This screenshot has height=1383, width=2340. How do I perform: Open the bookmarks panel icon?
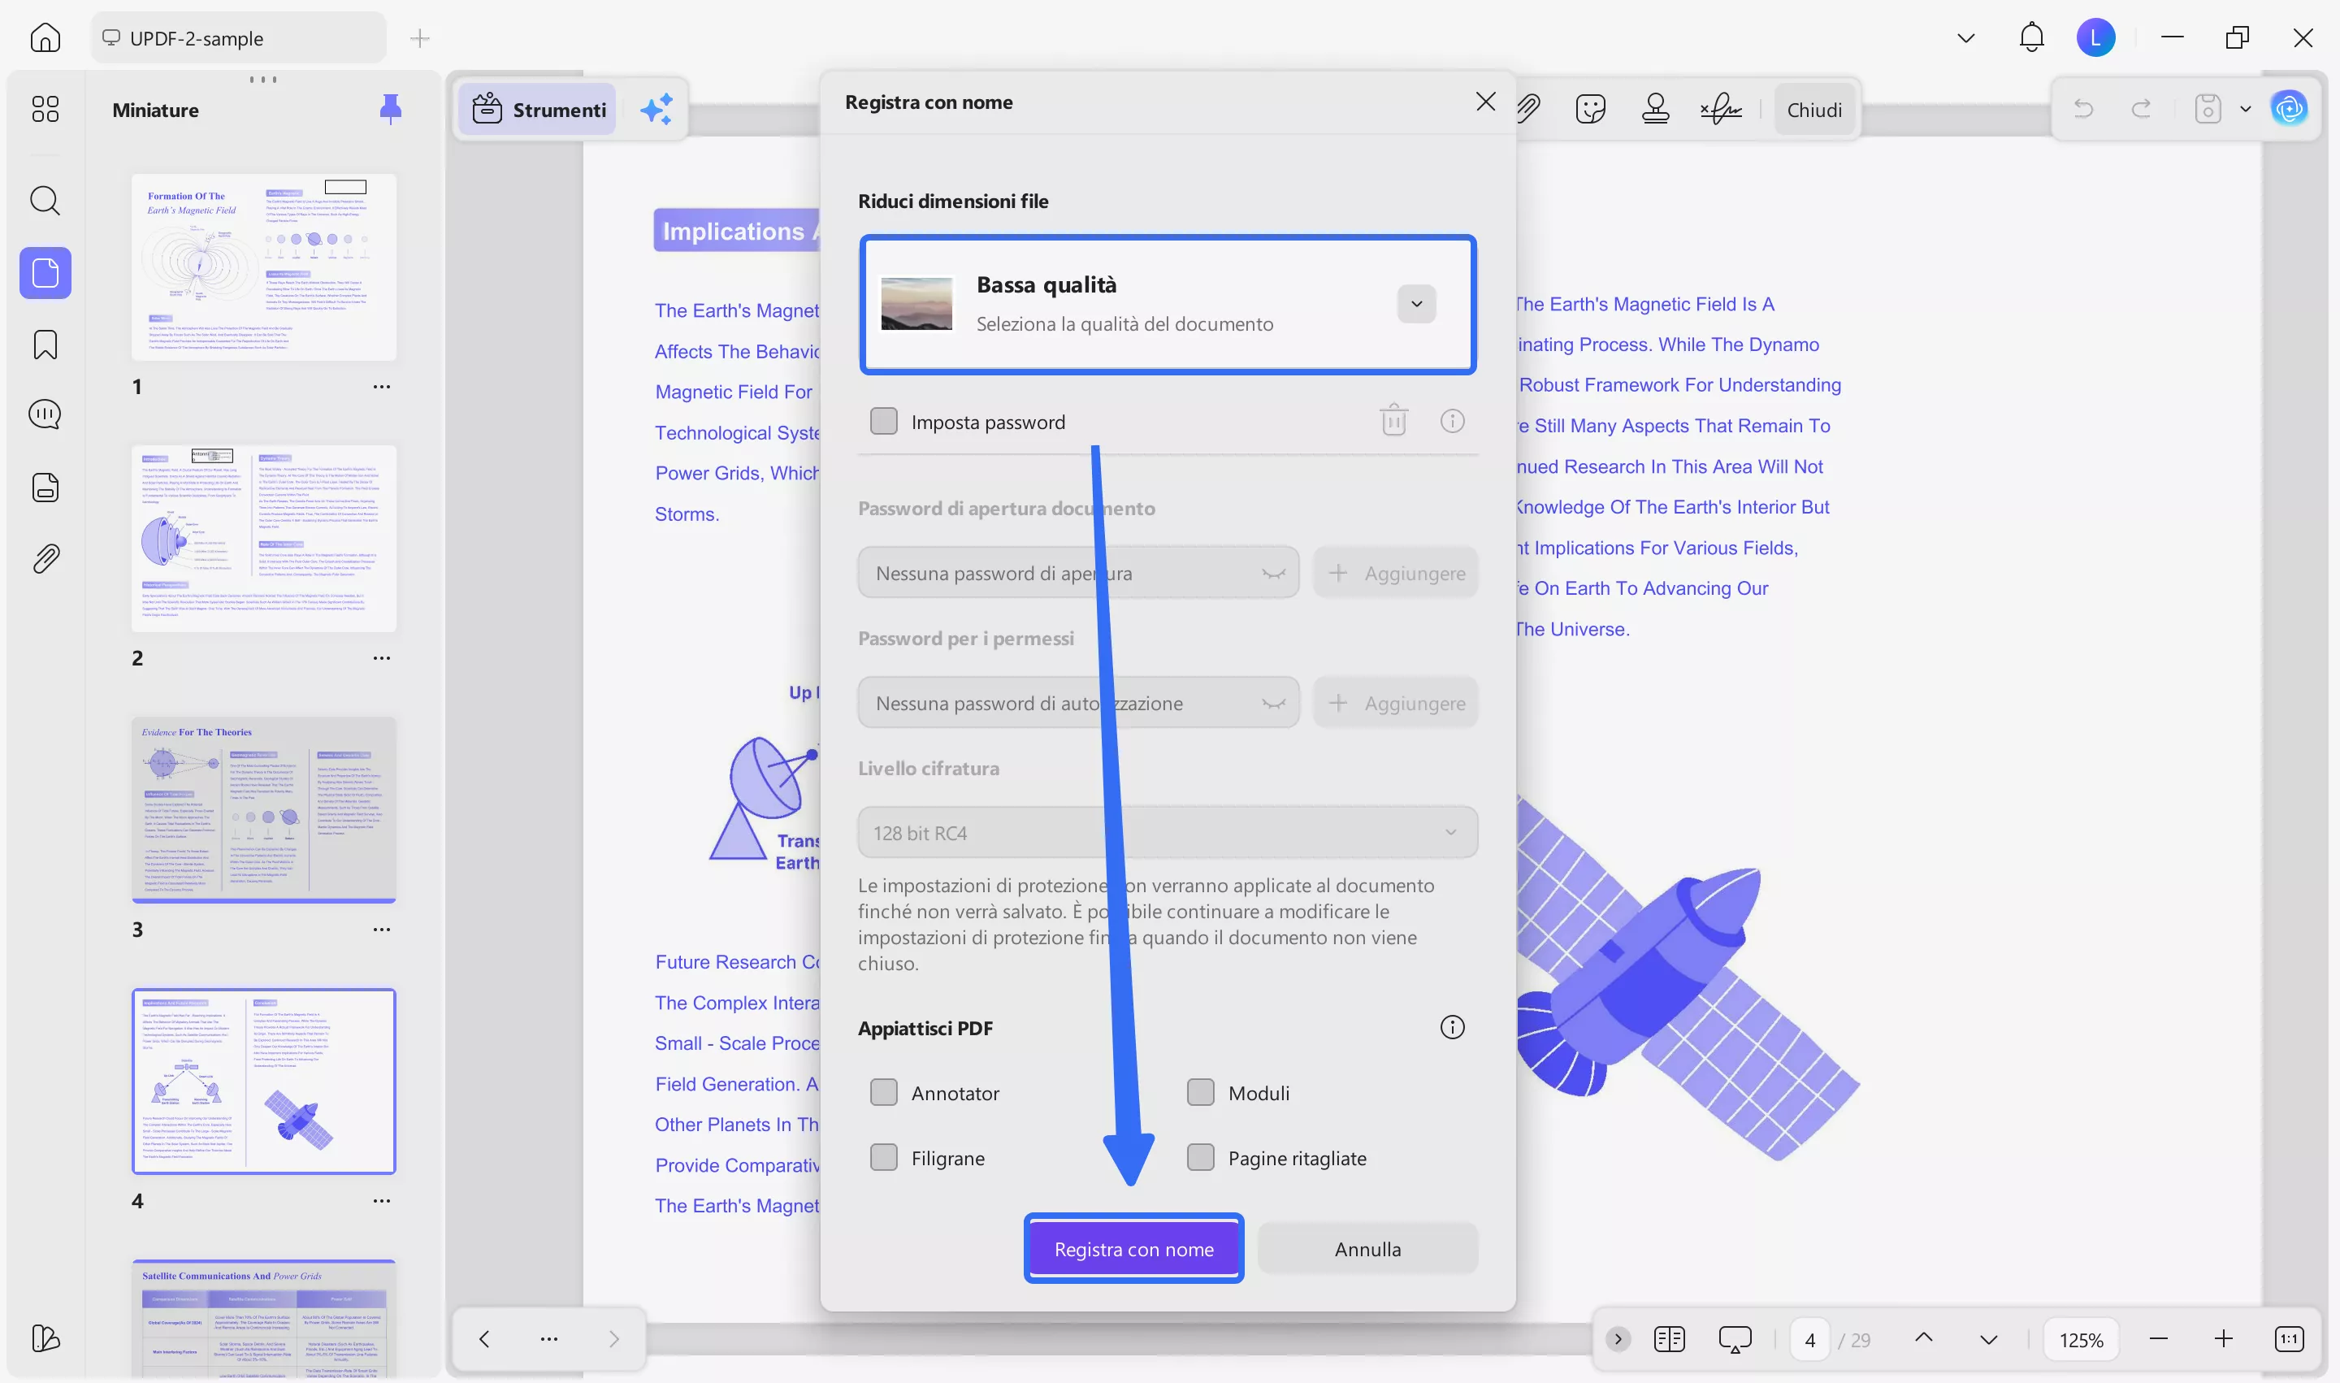coord(45,344)
